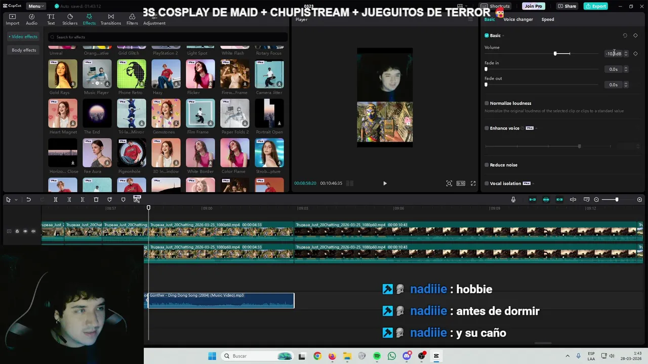
Task: Collapse the Basic section arrow
Action: (x=503, y=36)
